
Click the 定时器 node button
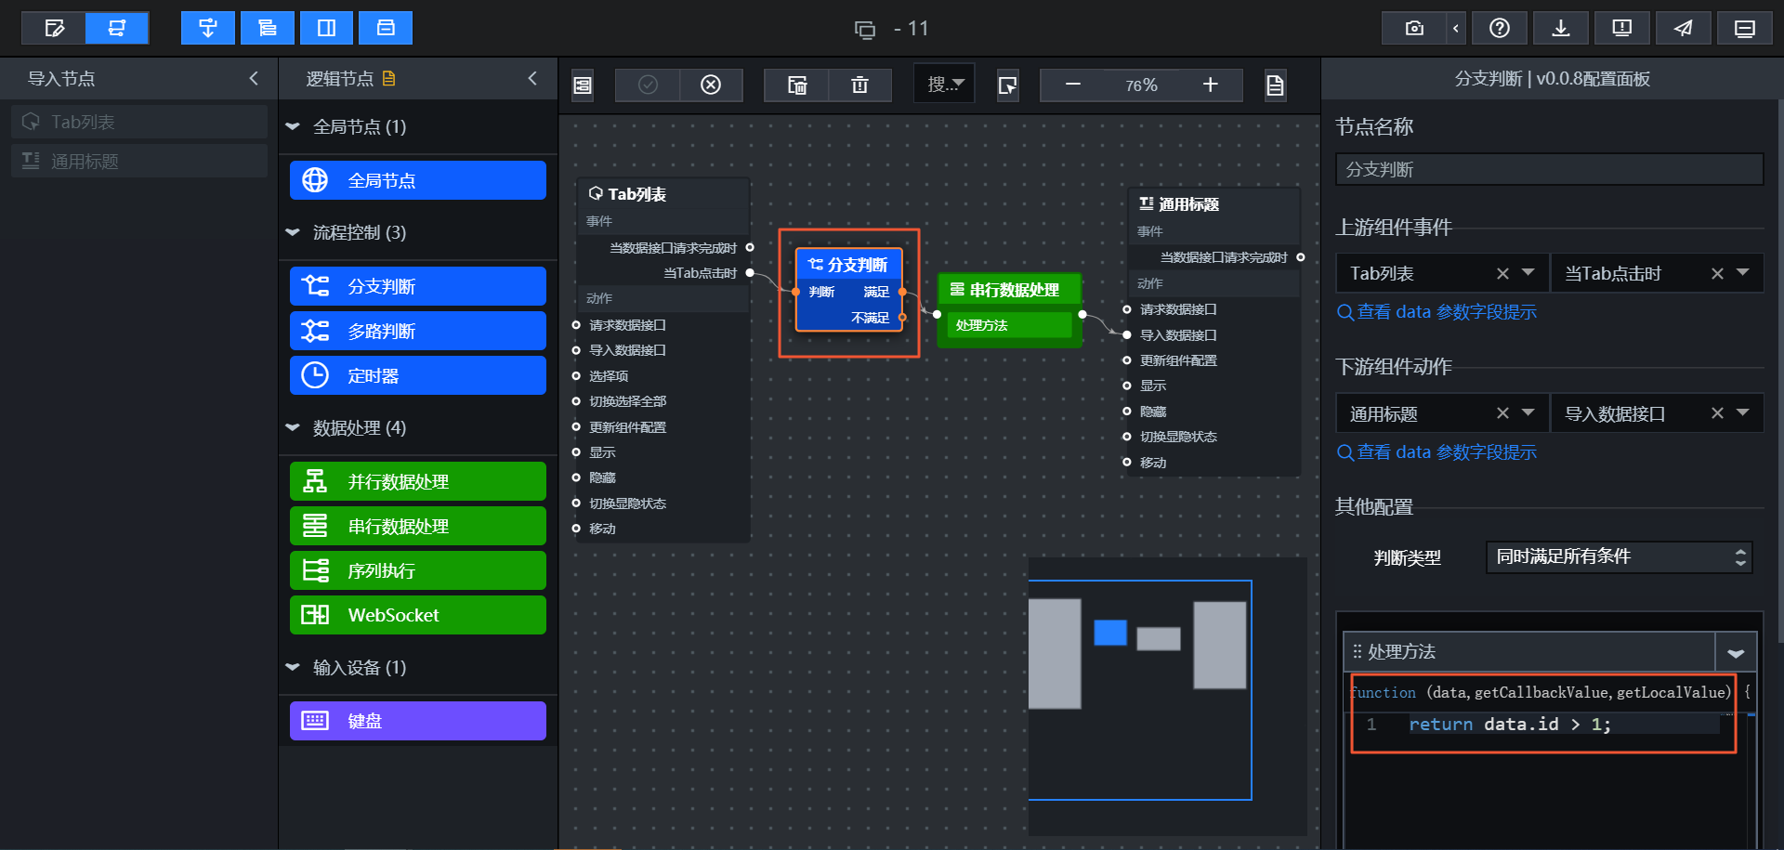418,375
